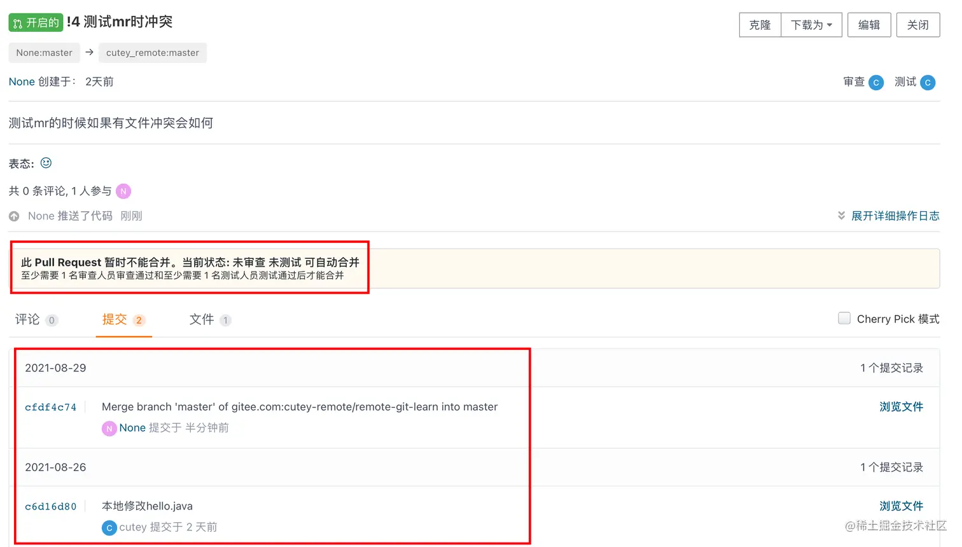Click the blue C reviewer avatar
Viewport: 962px width, 547px height.
tap(876, 83)
